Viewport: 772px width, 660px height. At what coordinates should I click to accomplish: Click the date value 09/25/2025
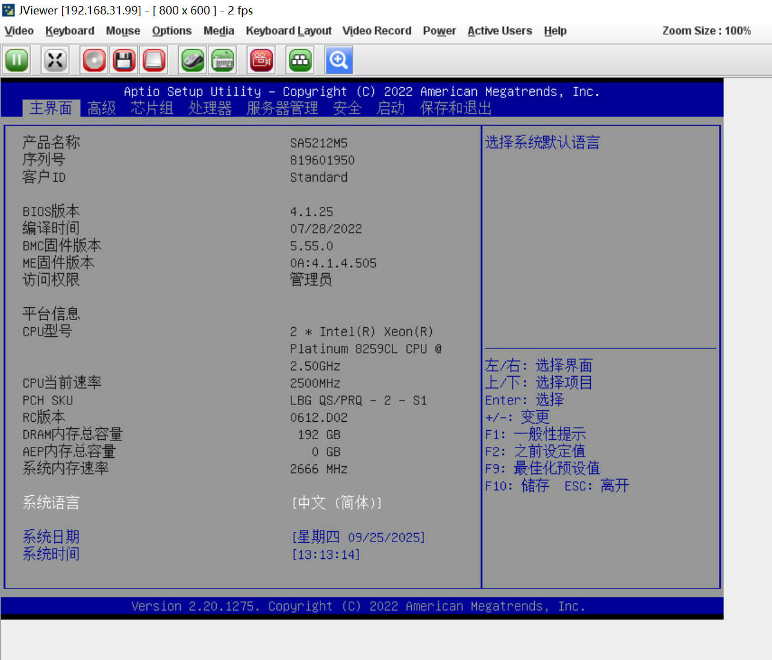(386, 538)
